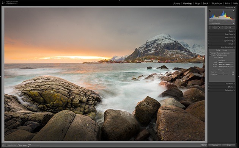This screenshot has height=148, width=239.
Task: Switch to the Library module
Action: [176, 3]
